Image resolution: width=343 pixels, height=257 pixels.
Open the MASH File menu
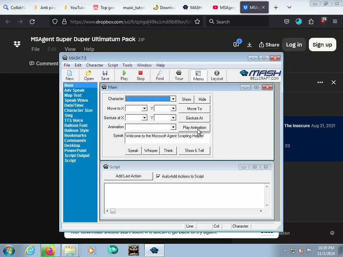(67, 65)
